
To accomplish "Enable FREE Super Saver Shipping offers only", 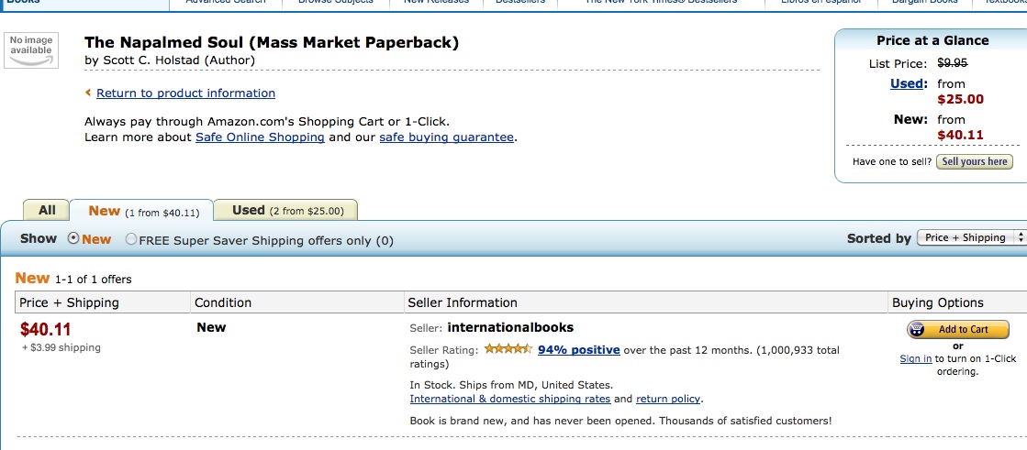I will (131, 239).
